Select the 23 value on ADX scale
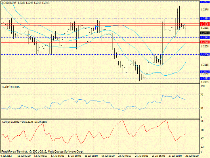 202,147
